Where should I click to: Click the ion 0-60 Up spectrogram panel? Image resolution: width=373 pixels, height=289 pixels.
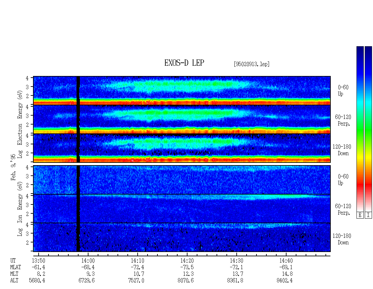(182, 180)
